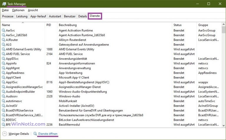This screenshot has width=226, height=140.
Task: Open the Ansicht menu
Action: (33, 10)
